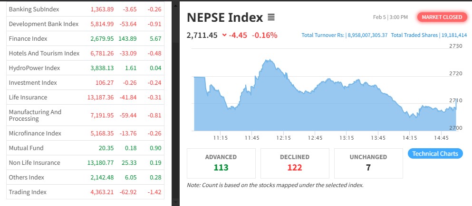Open Hotels And Tourism Index
Image resolution: width=472 pixels, height=206 pixels.
(x=44, y=54)
